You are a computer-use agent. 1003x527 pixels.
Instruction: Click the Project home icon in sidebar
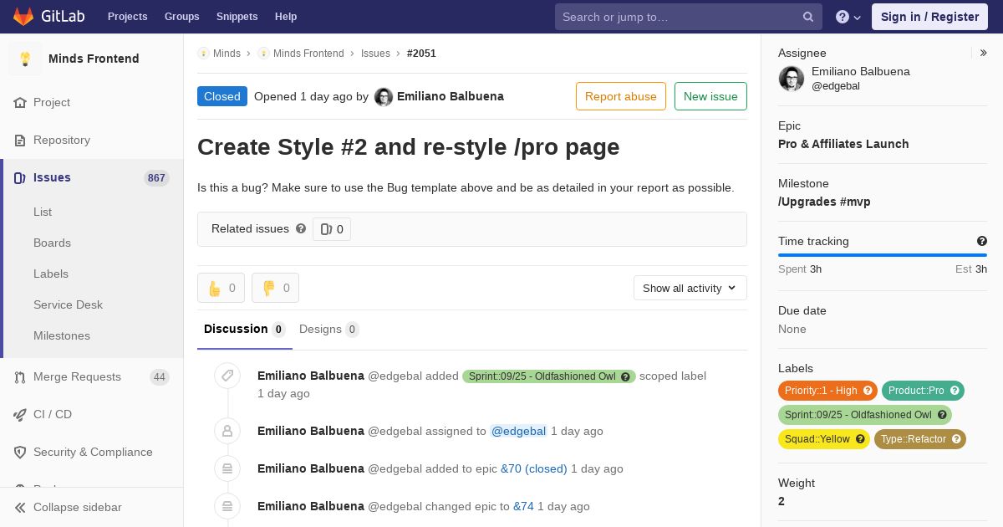pyautogui.click(x=20, y=102)
